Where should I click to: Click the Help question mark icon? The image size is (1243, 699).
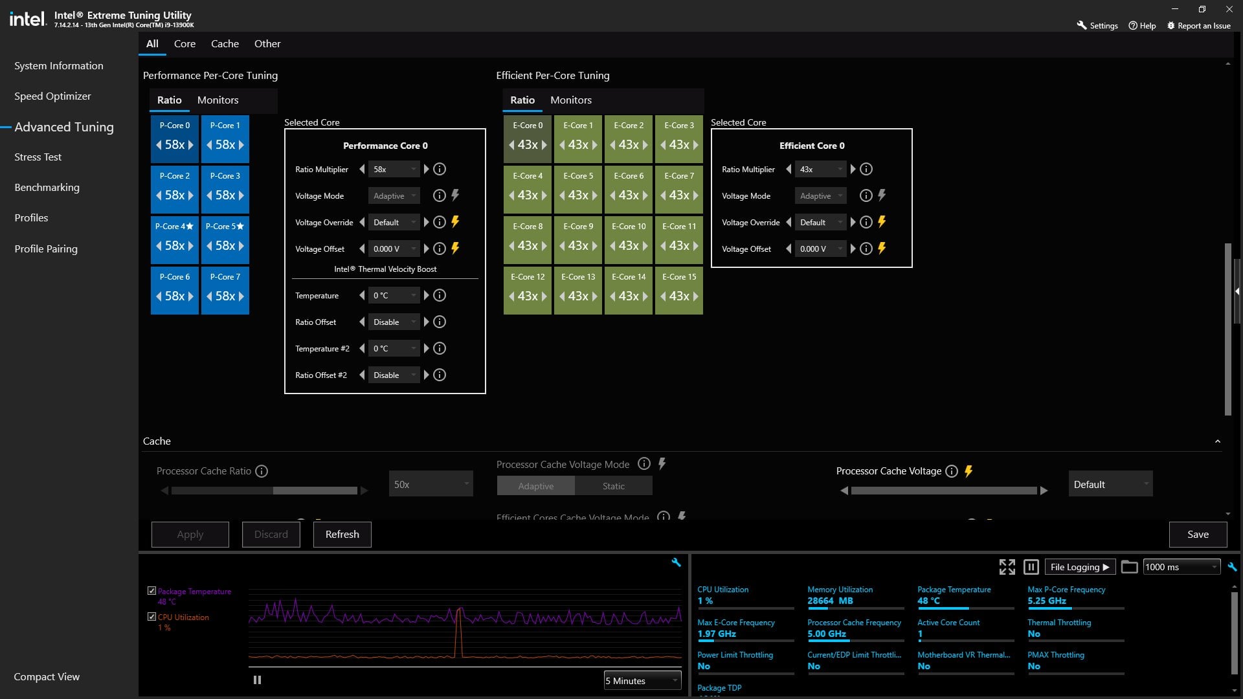click(1133, 26)
